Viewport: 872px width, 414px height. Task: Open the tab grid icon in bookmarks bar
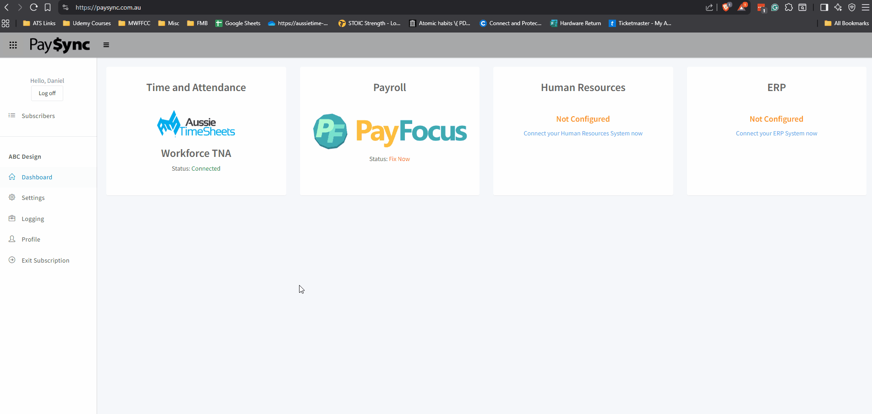tap(5, 23)
